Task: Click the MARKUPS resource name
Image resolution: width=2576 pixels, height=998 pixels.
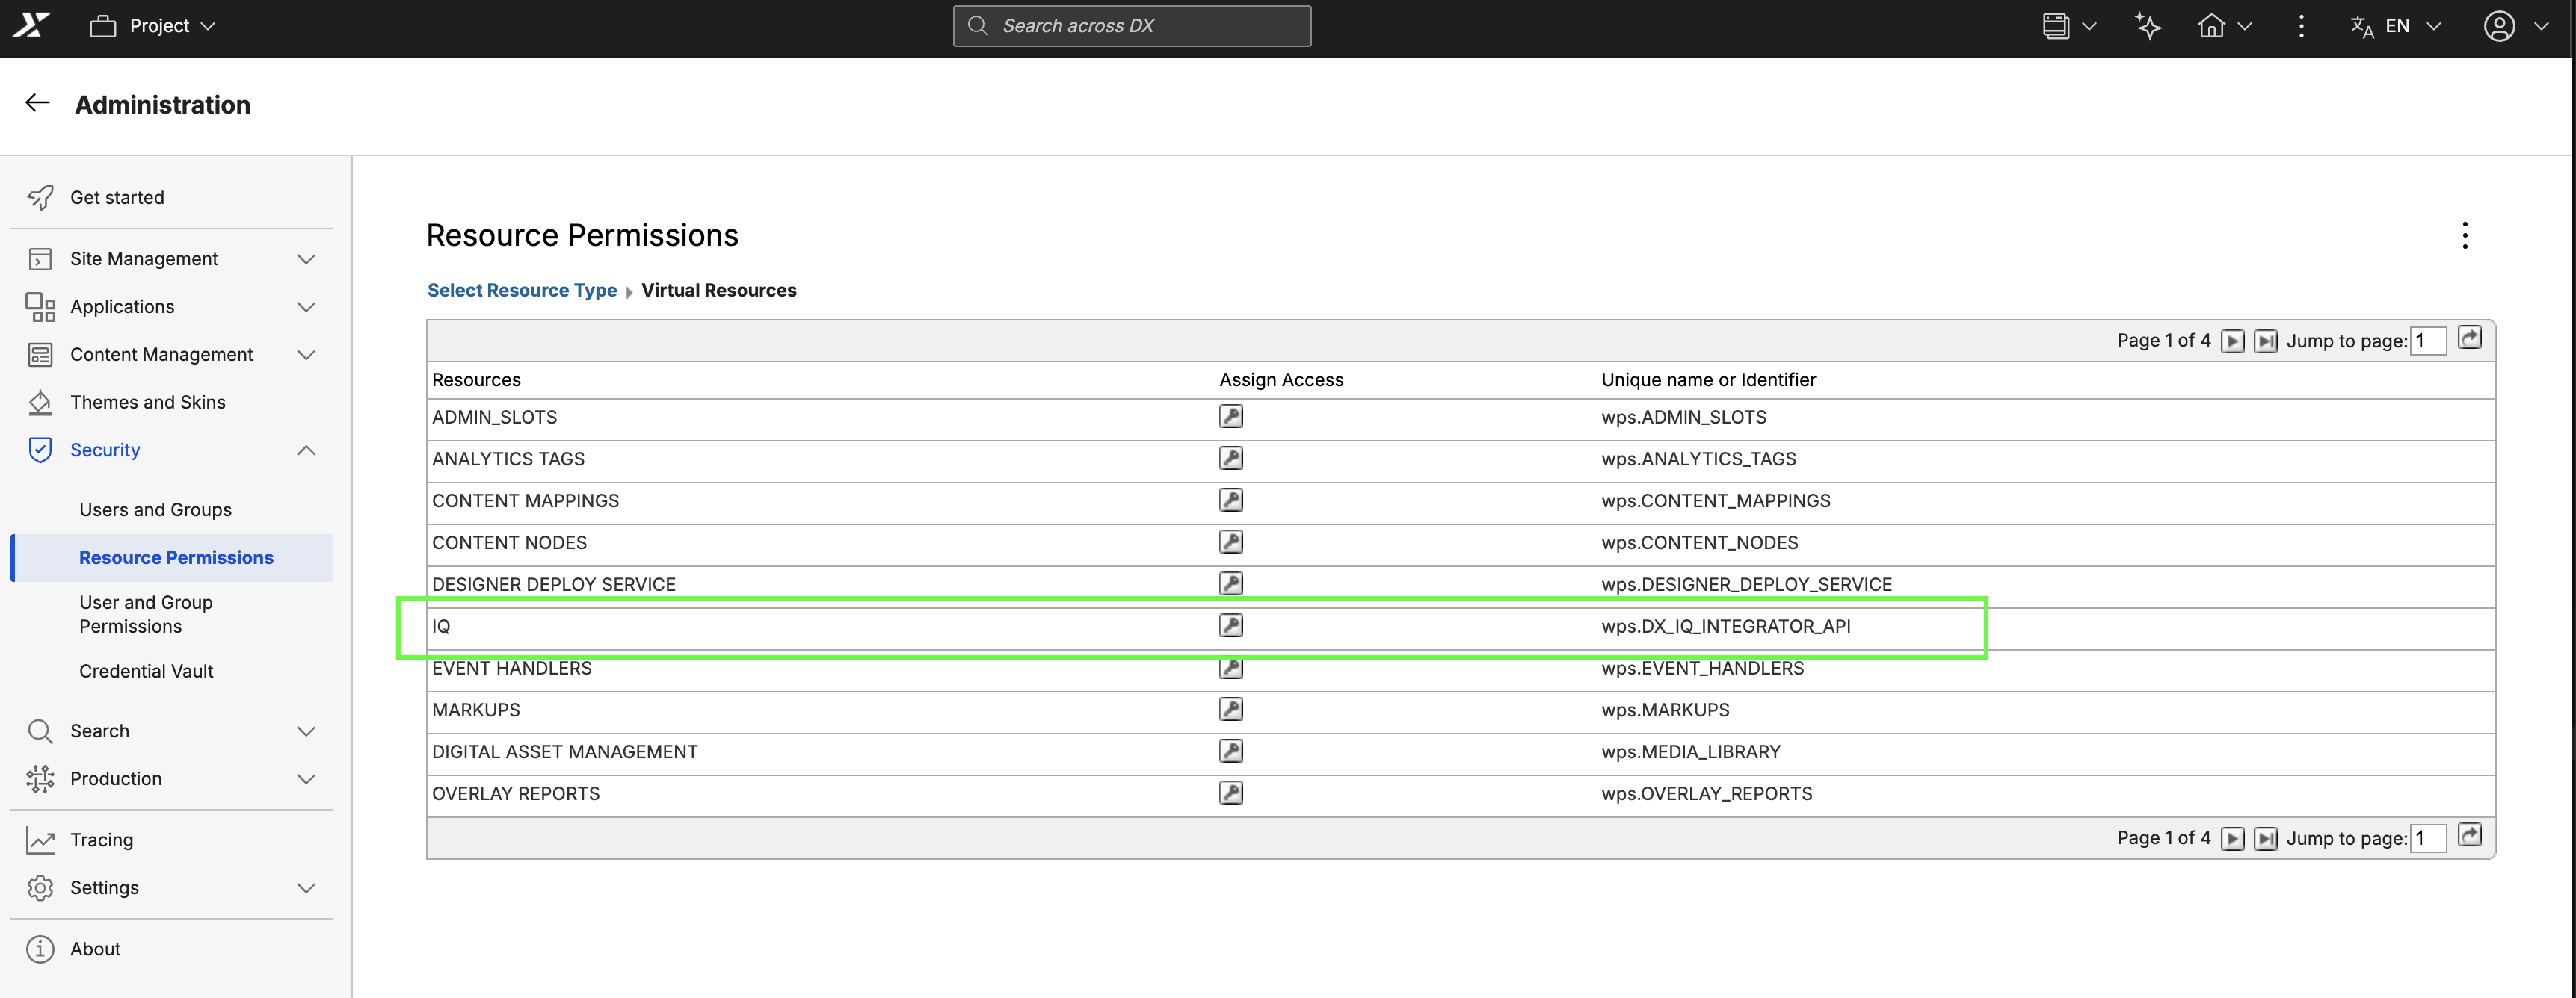Action: pos(476,710)
